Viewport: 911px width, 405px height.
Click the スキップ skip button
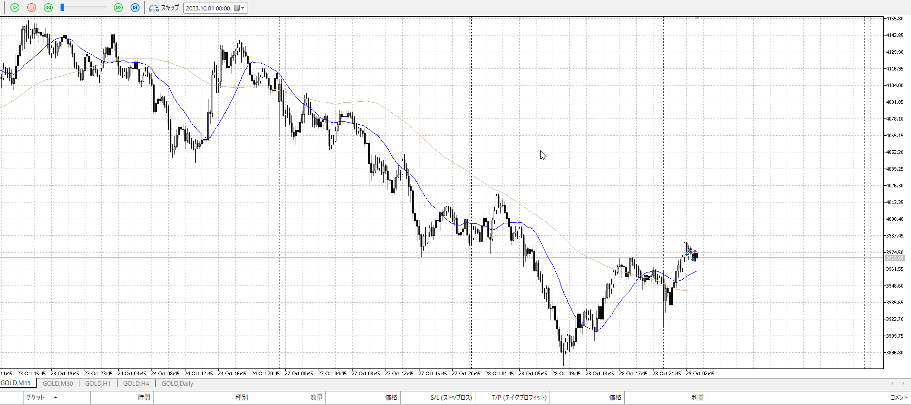click(164, 8)
